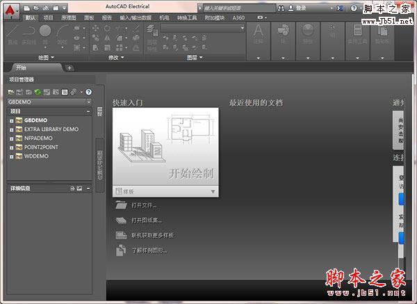Expand the NFPADEMO tree node

tap(11, 138)
